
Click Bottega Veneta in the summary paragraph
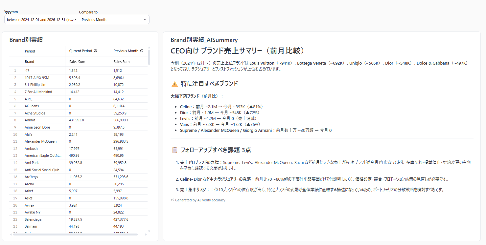[312, 63]
